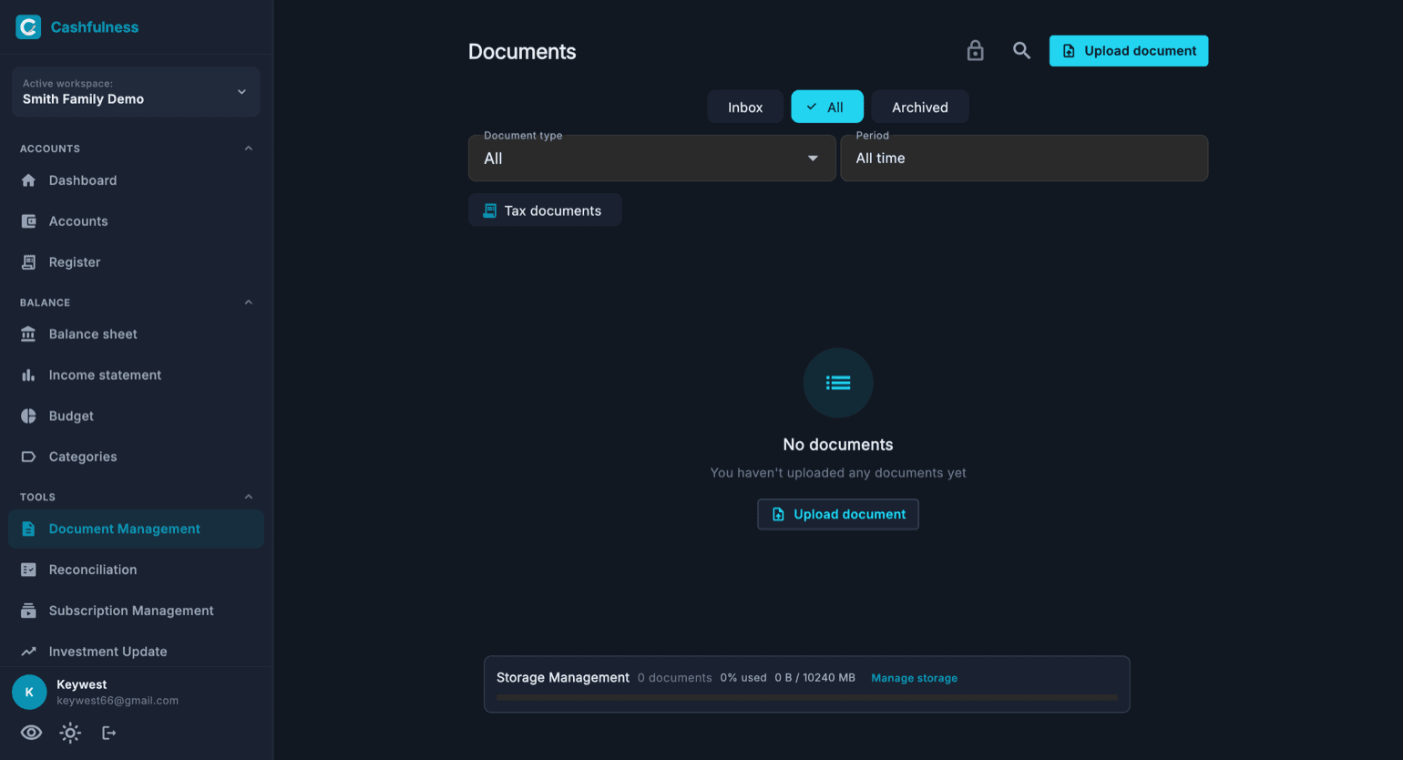Click the list icon above No documents
1403x760 pixels.
point(838,383)
